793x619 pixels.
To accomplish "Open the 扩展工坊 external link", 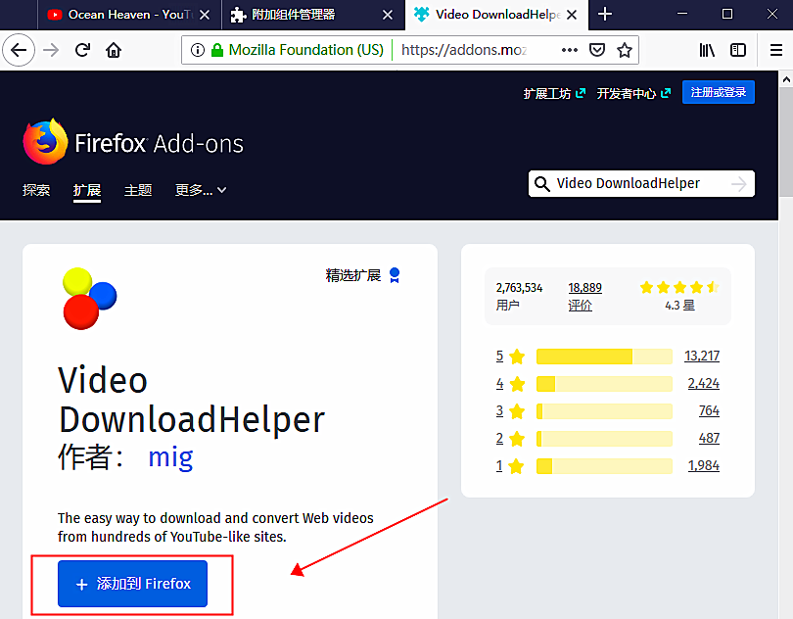I will click(x=554, y=94).
